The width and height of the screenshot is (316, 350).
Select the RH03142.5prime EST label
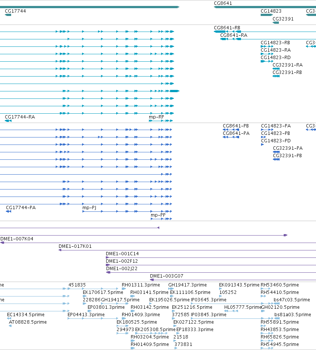[150, 307]
